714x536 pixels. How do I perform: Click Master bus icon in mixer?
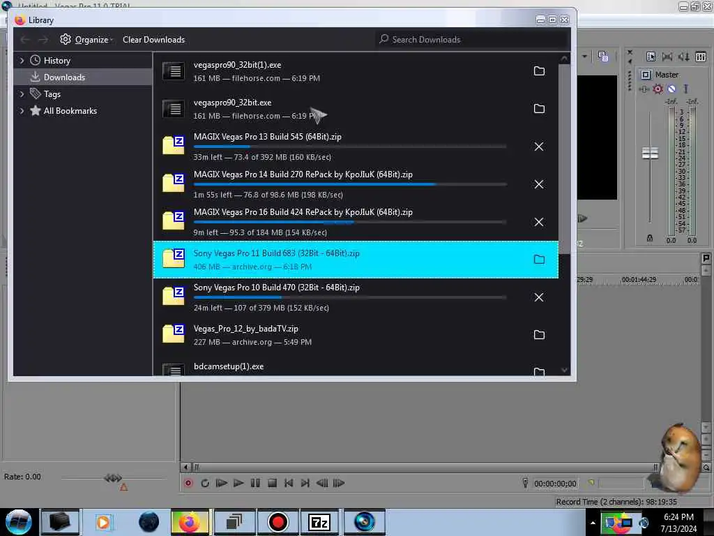(x=646, y=75)
